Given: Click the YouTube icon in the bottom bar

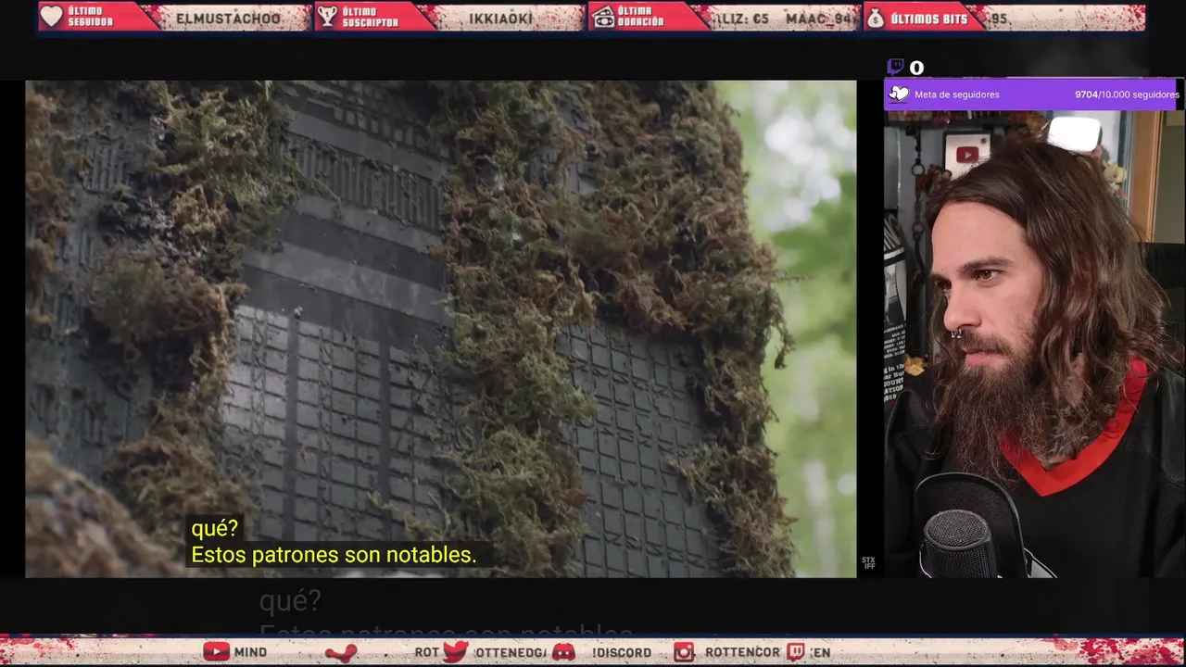Looking at the screenshot, I should point(216,652).
